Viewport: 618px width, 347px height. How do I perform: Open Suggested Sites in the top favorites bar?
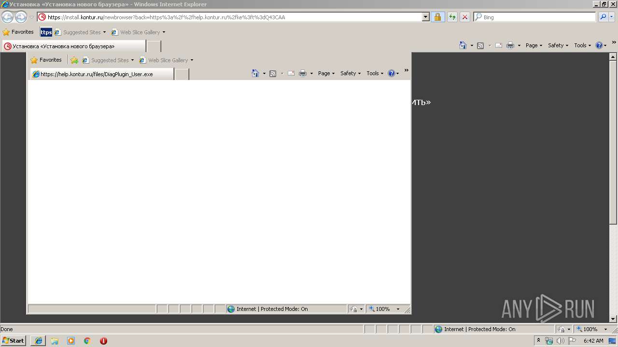(80, 32)
